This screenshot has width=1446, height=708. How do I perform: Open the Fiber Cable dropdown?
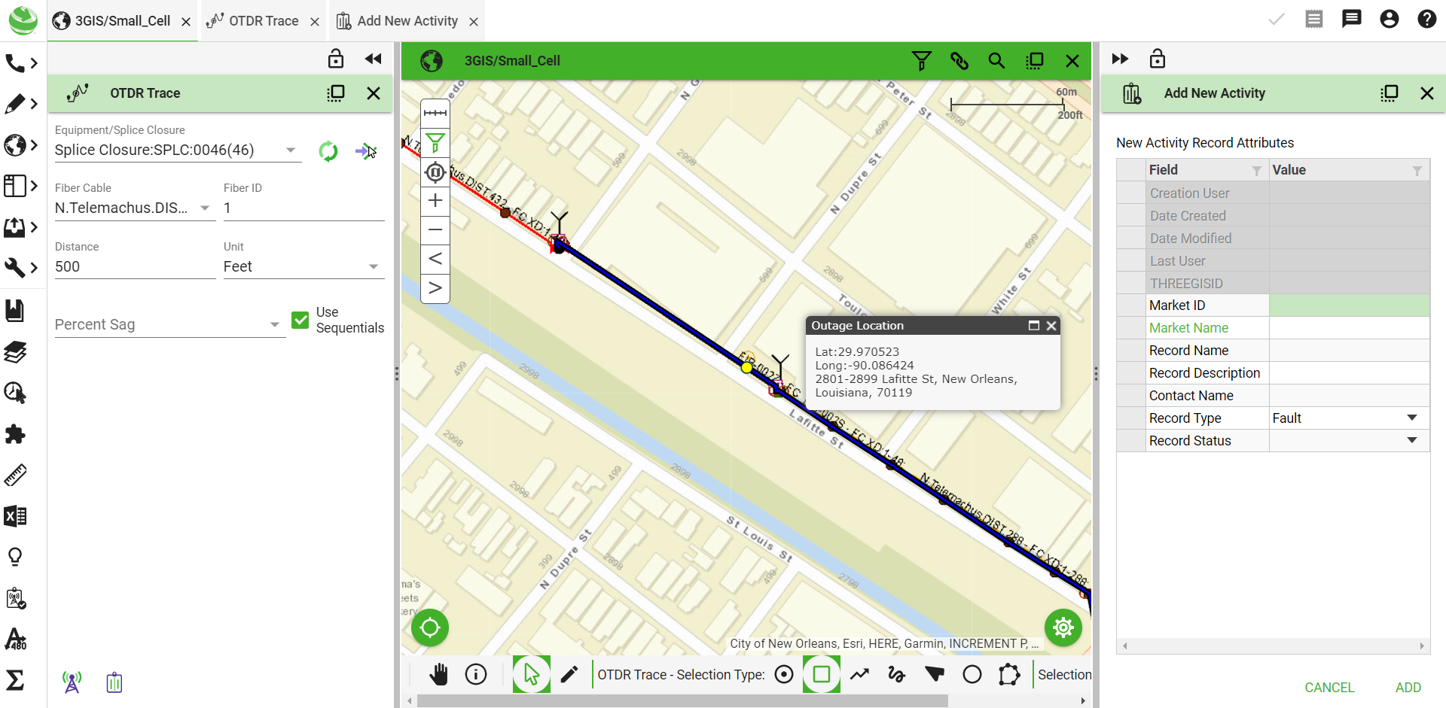(204, 208)
